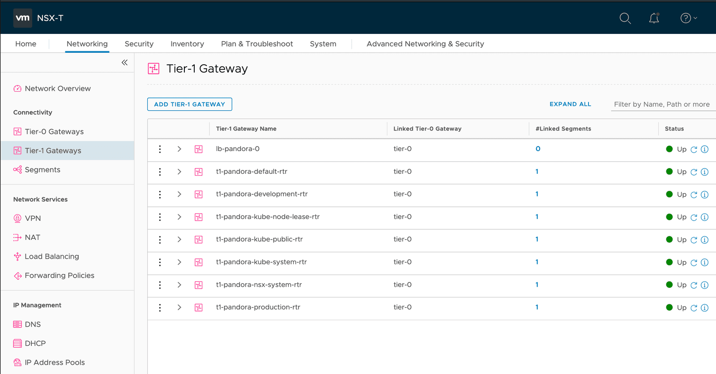Open linked segments count for t1-pandora-default-rtr

[x=537, y=172]
